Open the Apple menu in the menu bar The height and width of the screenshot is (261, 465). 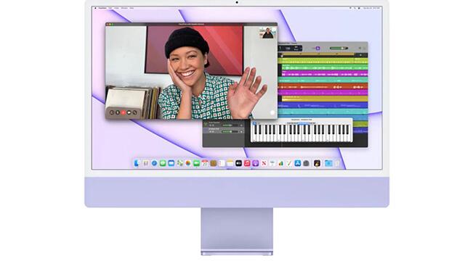tap(95, 8)
